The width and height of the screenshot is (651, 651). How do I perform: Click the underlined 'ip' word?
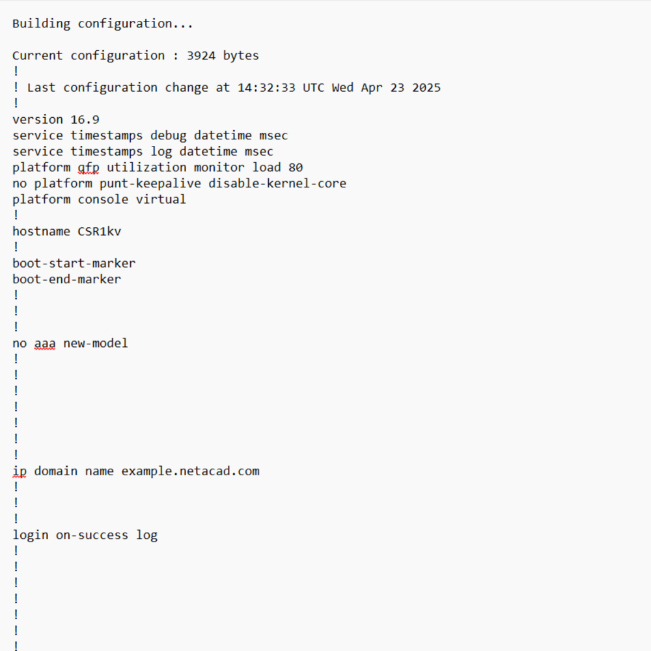(x=20, y=471)
